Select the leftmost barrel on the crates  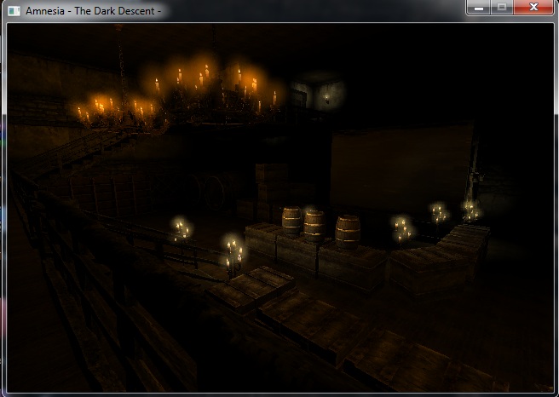pos(291,221)
